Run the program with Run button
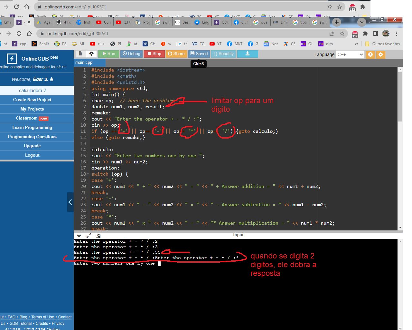Screen dimensions: 412x330 pos(108,54)
